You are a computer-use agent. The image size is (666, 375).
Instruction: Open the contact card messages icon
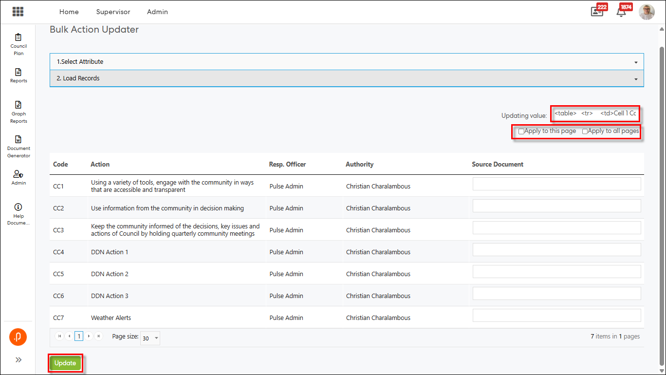click(x=597, y=12)
